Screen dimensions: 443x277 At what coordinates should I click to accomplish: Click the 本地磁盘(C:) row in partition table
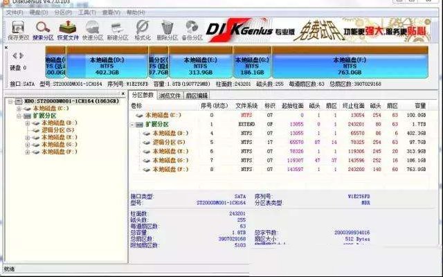tap(278, 115)
